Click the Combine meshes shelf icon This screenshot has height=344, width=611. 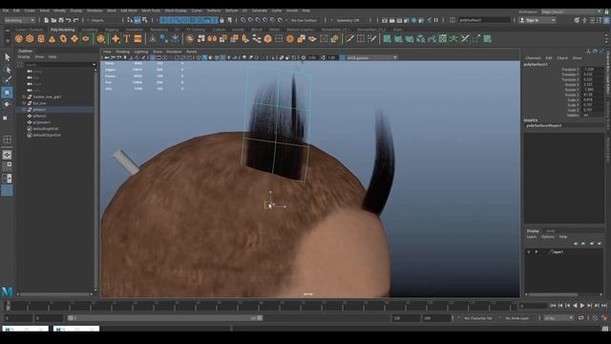click(190, 38)
